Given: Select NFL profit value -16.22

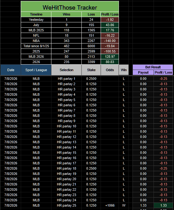Looking at the screenshot, I should [110, 35].
